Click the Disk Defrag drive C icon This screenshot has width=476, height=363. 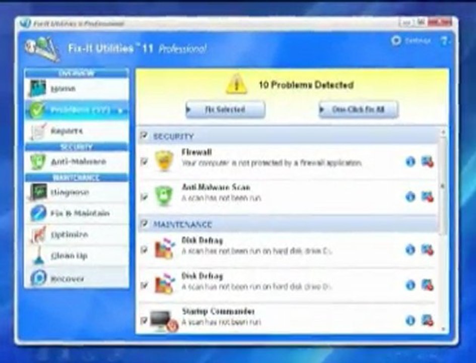[165, 249]
